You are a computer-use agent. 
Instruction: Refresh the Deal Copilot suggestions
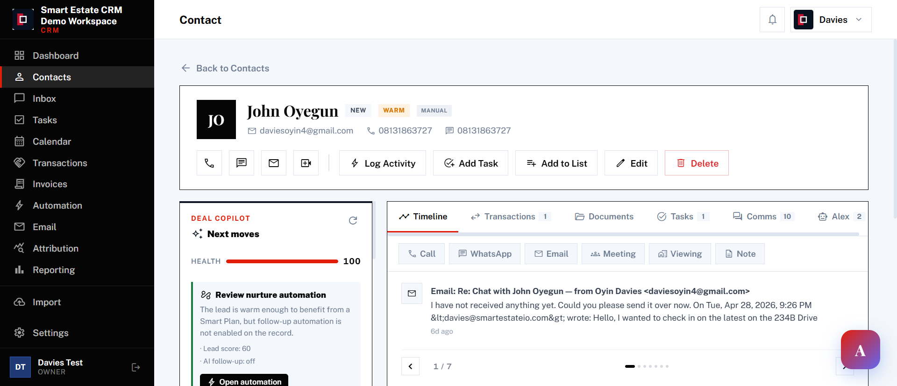(x=353, y=220)
